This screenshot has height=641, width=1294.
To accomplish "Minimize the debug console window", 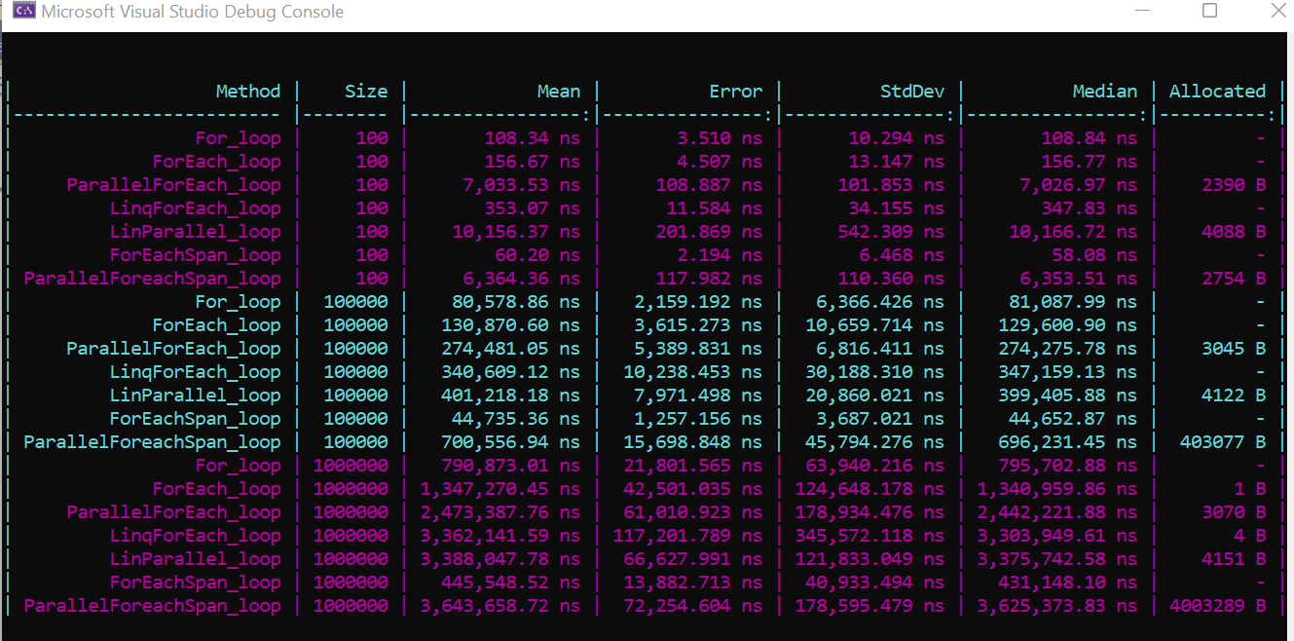I will (1140, 12).
